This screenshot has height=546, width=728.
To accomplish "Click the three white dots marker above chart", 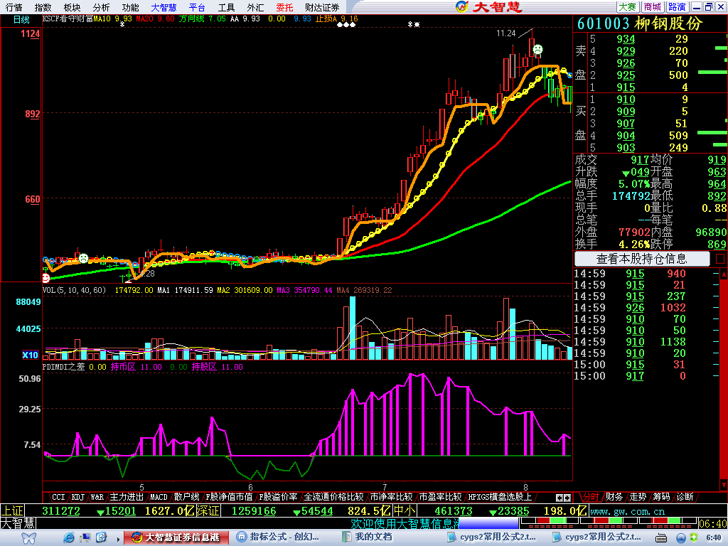I will (x=346, y=25).
